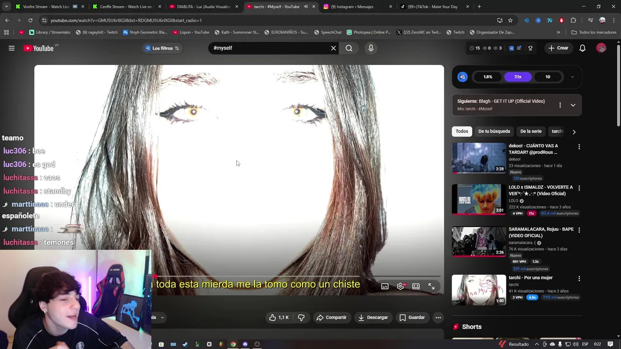Click the blue vidIQ toolbar icon
The image size is (621, 349).
click(511, 48)
